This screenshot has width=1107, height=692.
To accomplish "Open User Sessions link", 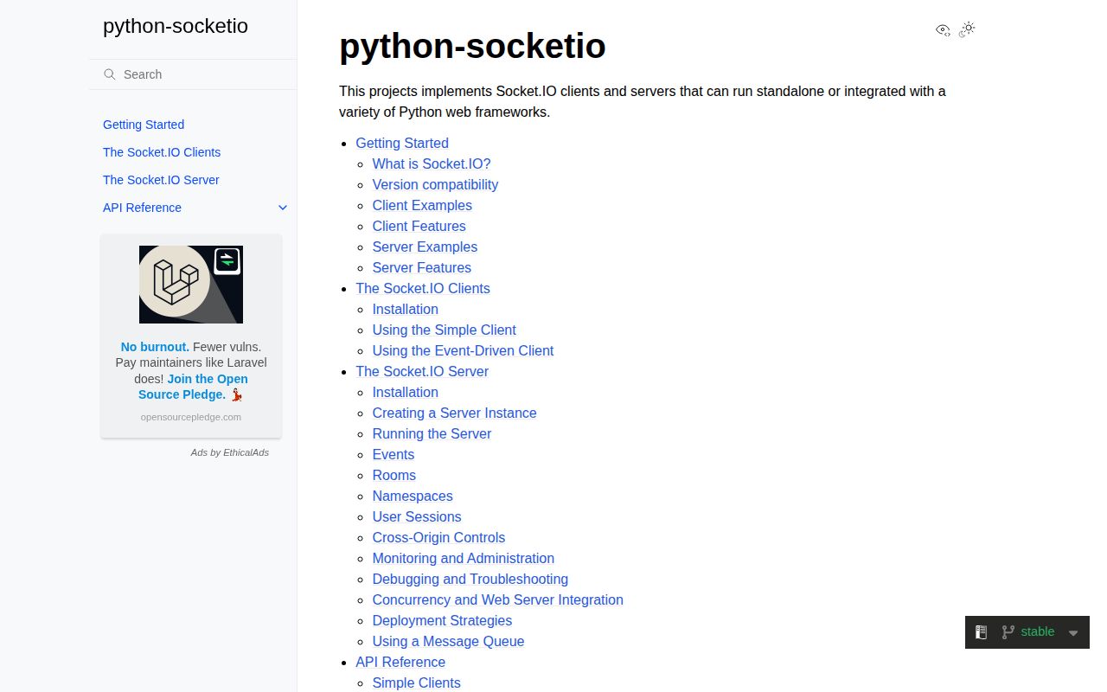I will (417, 517).
